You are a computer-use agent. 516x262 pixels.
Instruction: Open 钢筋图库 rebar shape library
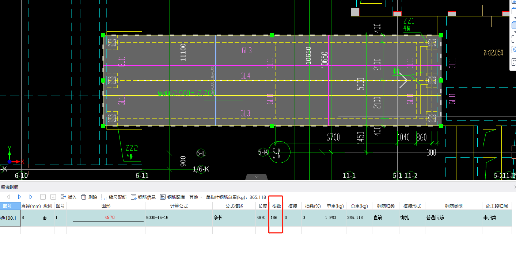[172, 197]
